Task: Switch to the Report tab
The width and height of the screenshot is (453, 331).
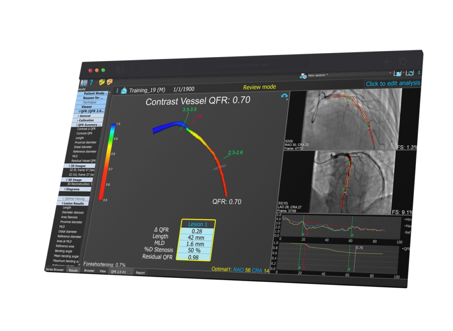Action: click(140, 273)
